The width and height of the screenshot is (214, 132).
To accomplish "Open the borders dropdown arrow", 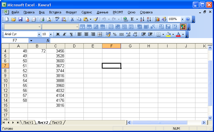I will [163, 34].
